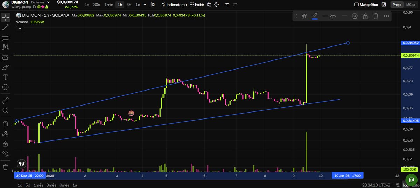Select the 1min timeframe

pyautogui.click(x=109, y=5)
